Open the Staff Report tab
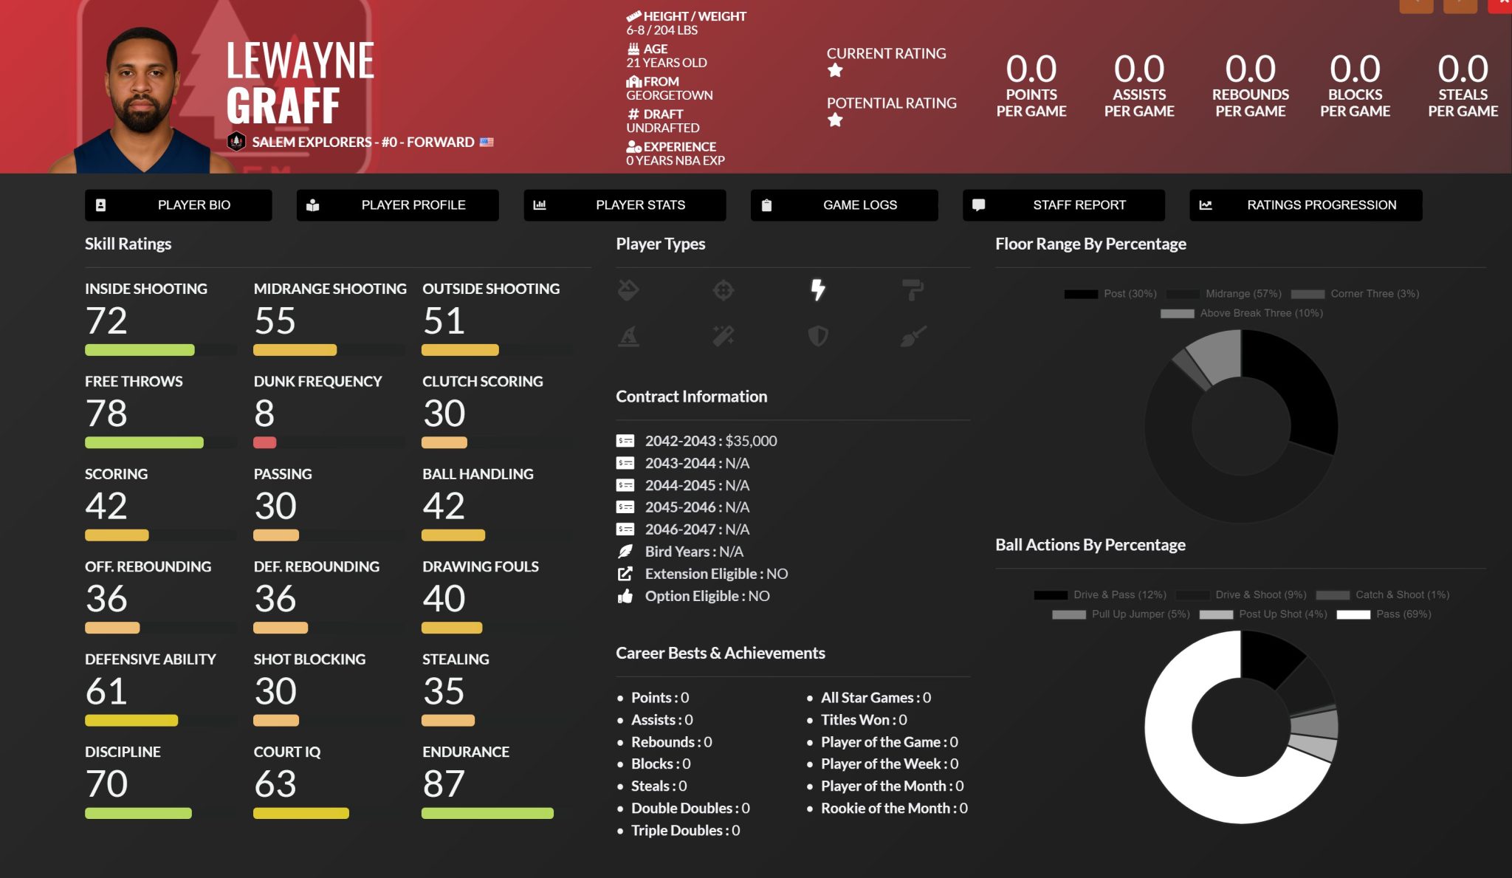 click(x=1063, y=205)
